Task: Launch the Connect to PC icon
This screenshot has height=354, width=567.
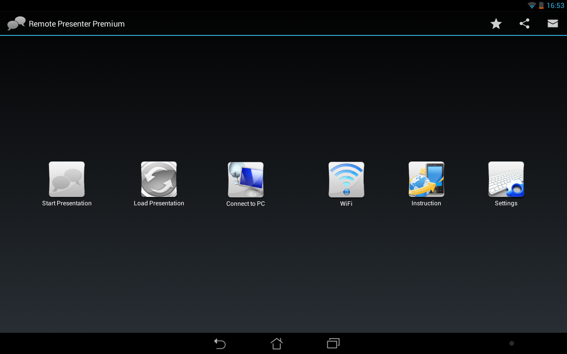Action: (246, 179)
